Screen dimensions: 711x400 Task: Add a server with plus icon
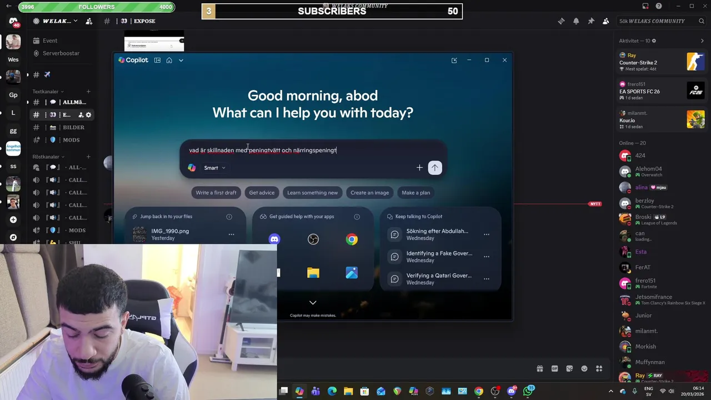click(13, 219)
